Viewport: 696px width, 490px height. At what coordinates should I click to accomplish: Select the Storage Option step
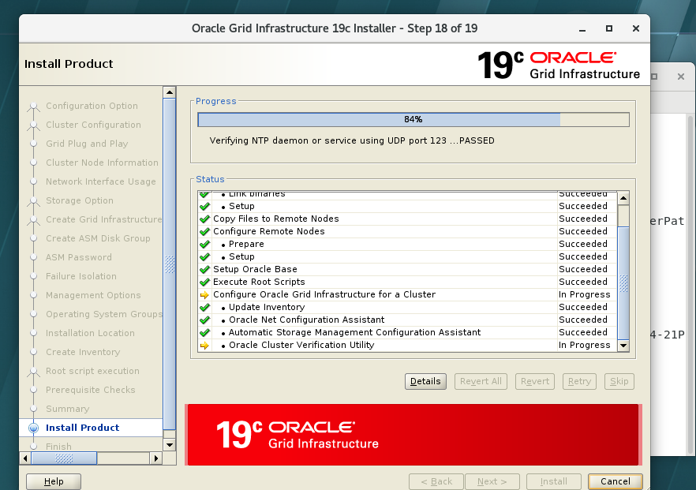pyautogui.click(x=80, y=200)
